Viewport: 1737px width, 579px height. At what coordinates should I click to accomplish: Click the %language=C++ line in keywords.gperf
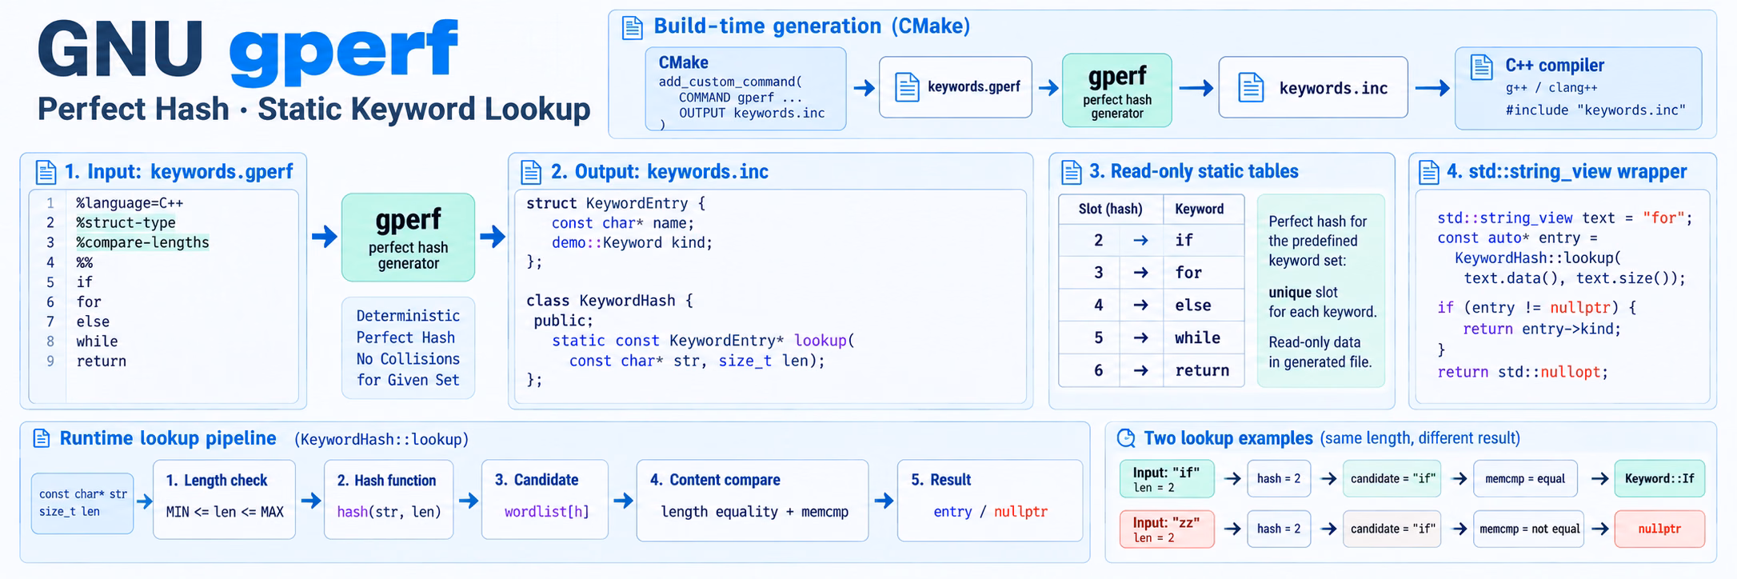(x=130, y=203)
